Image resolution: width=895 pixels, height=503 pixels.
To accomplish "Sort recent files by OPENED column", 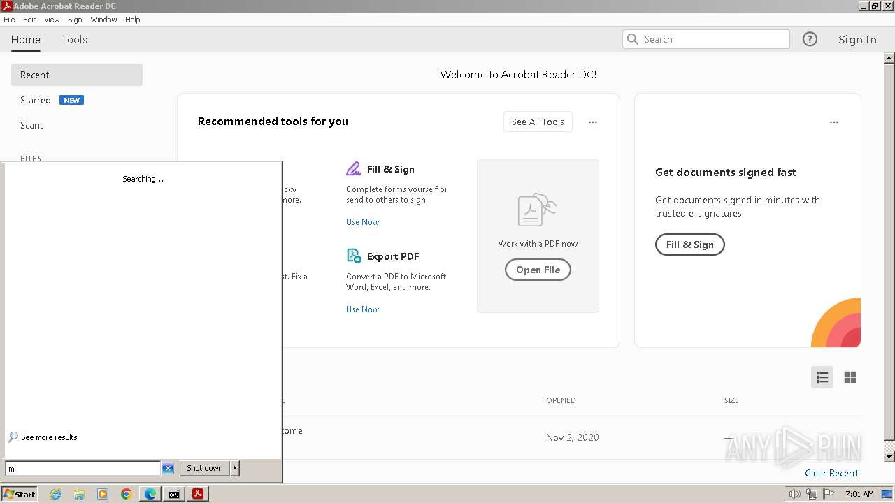I will 561,400.
